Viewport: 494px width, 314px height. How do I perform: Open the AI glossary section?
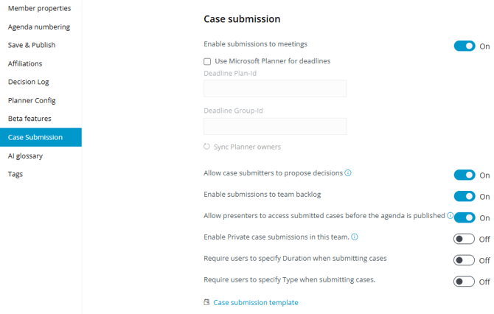pyautogui.click(x=26, y=156)
